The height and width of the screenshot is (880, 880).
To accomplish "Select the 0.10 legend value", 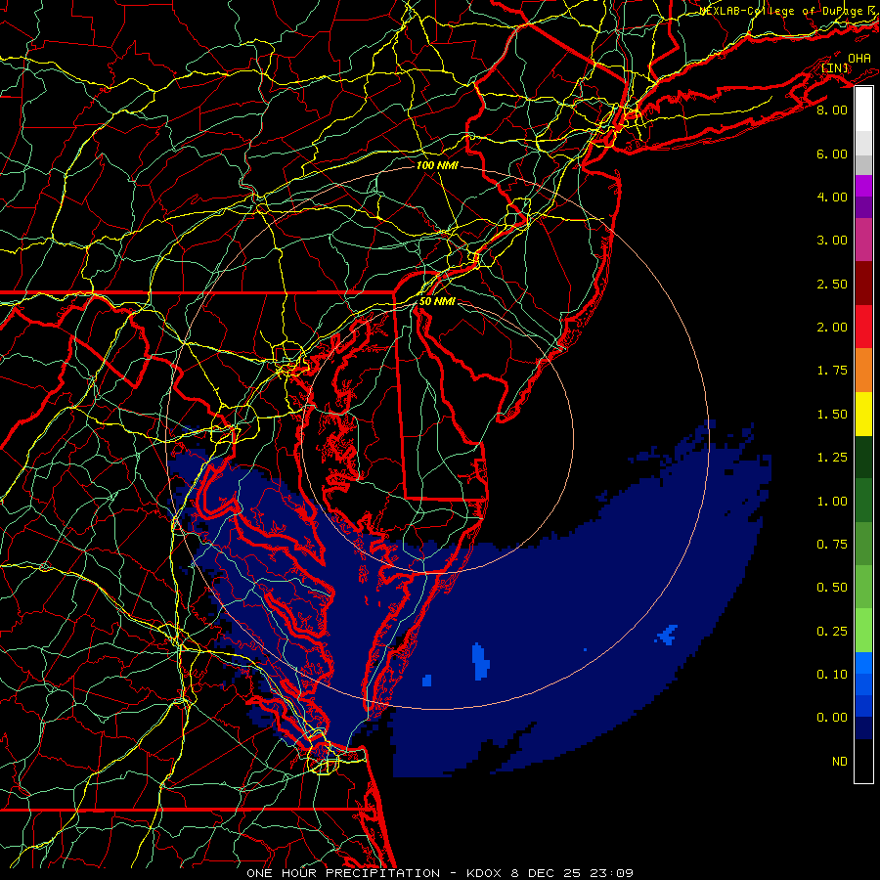I will [x=832, y=675].
